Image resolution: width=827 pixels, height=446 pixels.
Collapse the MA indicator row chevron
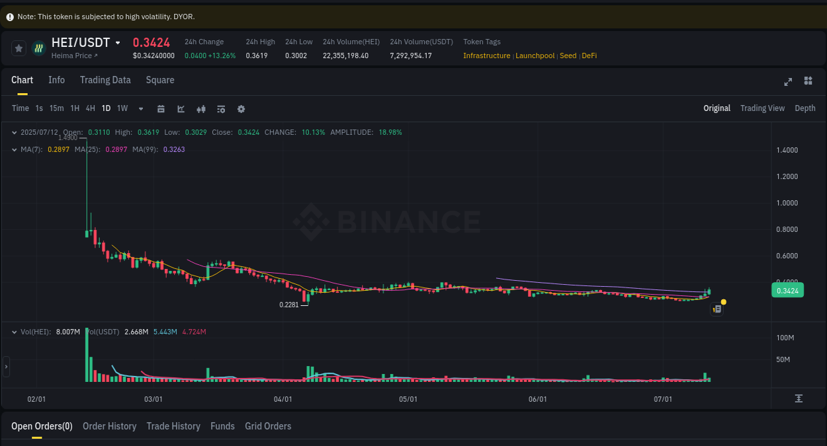click(14, 149)
